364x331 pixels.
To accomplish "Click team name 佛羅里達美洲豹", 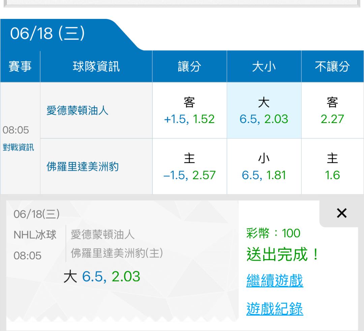I will (x=83, y=167).
